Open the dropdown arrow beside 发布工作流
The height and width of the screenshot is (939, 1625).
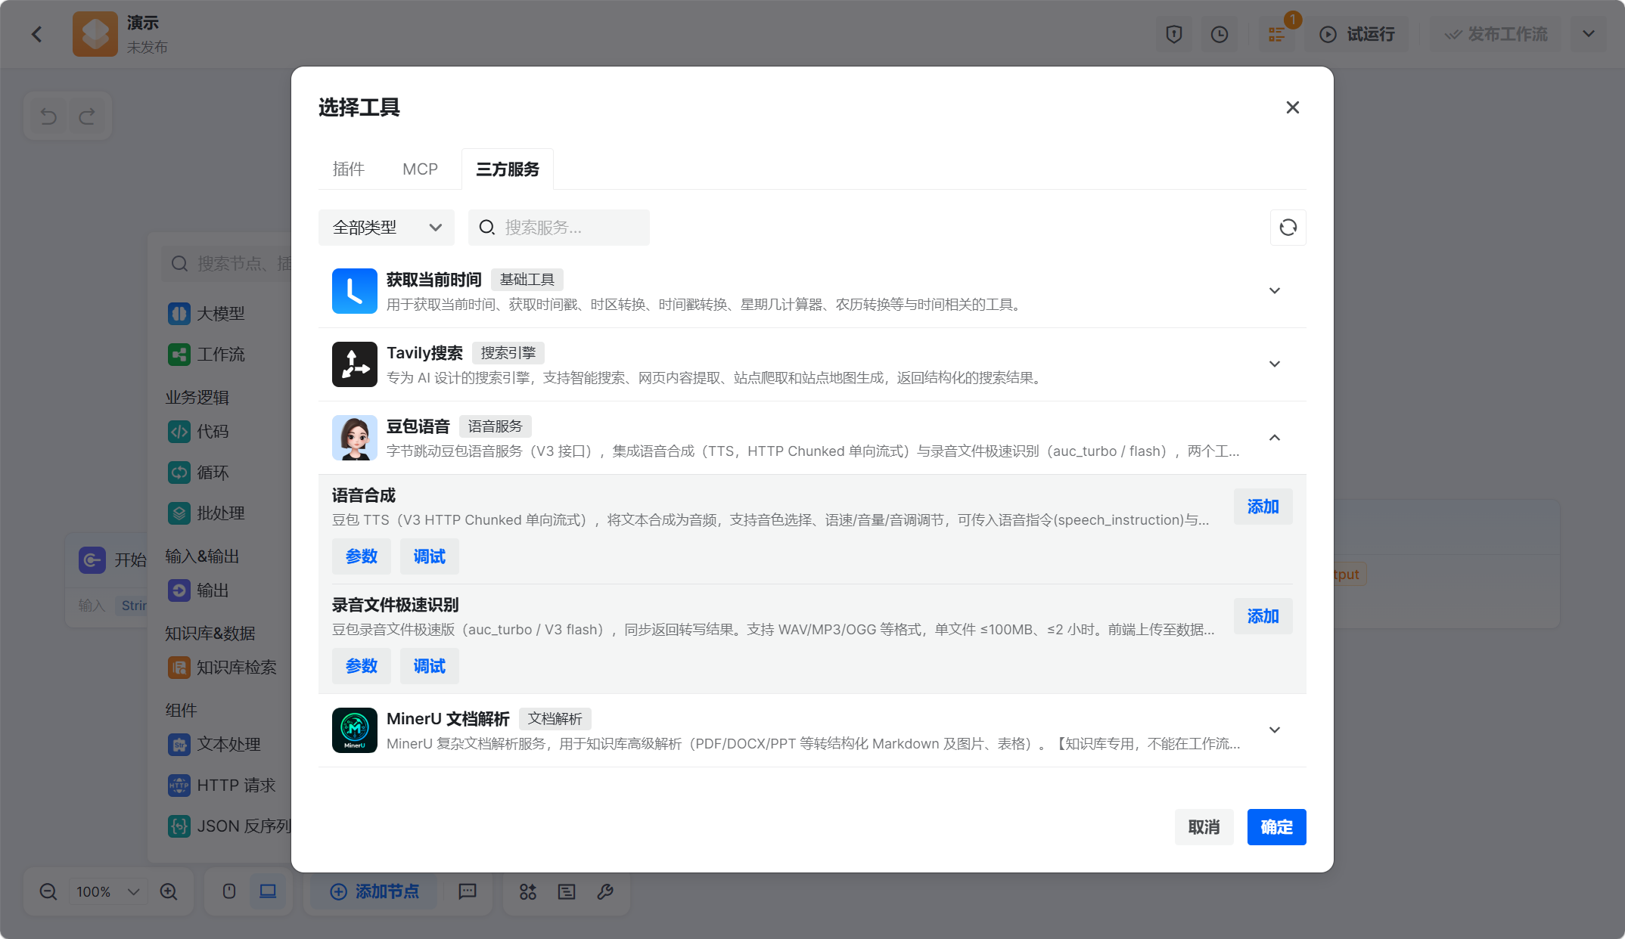(1589, 34)
